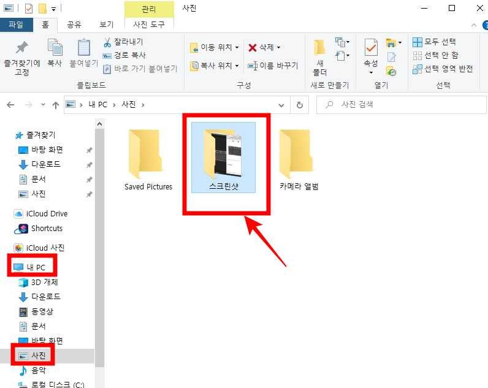Viewport: 488px width, 388px height.
Task: Open the 삭제 dropdown arrow
Action: click(x=278, y=48)
